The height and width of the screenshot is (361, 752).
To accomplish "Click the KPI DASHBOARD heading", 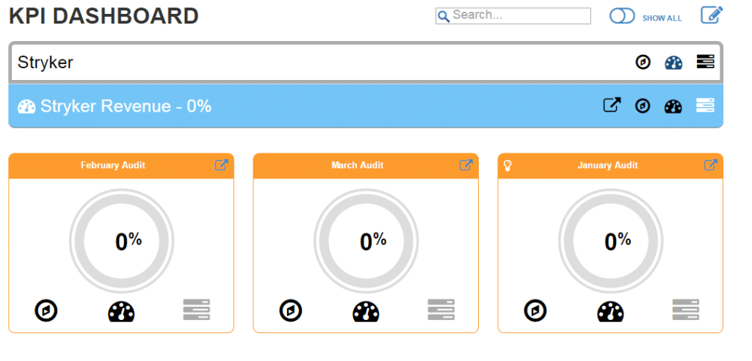I will pos(104,17).
